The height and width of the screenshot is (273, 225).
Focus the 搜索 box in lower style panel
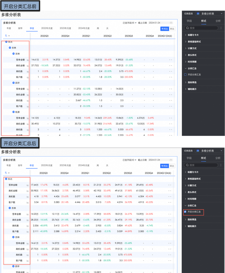(x=201, y=165)
